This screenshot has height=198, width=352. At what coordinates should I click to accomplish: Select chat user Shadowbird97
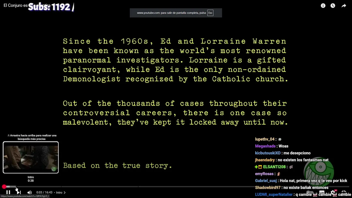(268, 188)
